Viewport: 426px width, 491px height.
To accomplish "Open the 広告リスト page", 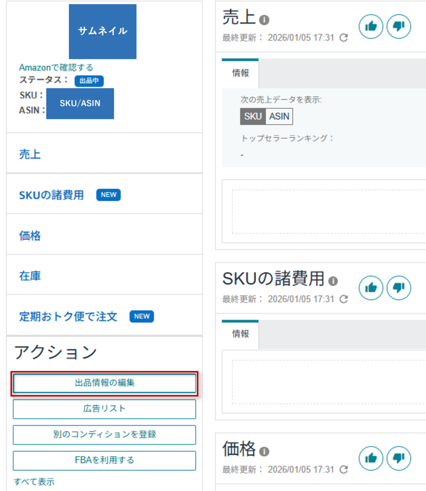I will pos(104,409).
